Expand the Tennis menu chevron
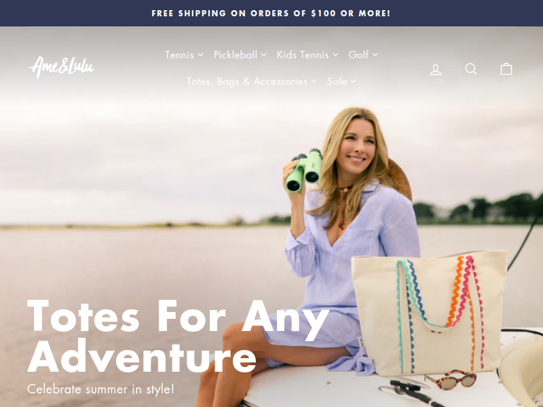Viewport: 543px width, 407px height. [x=200, y=55]
